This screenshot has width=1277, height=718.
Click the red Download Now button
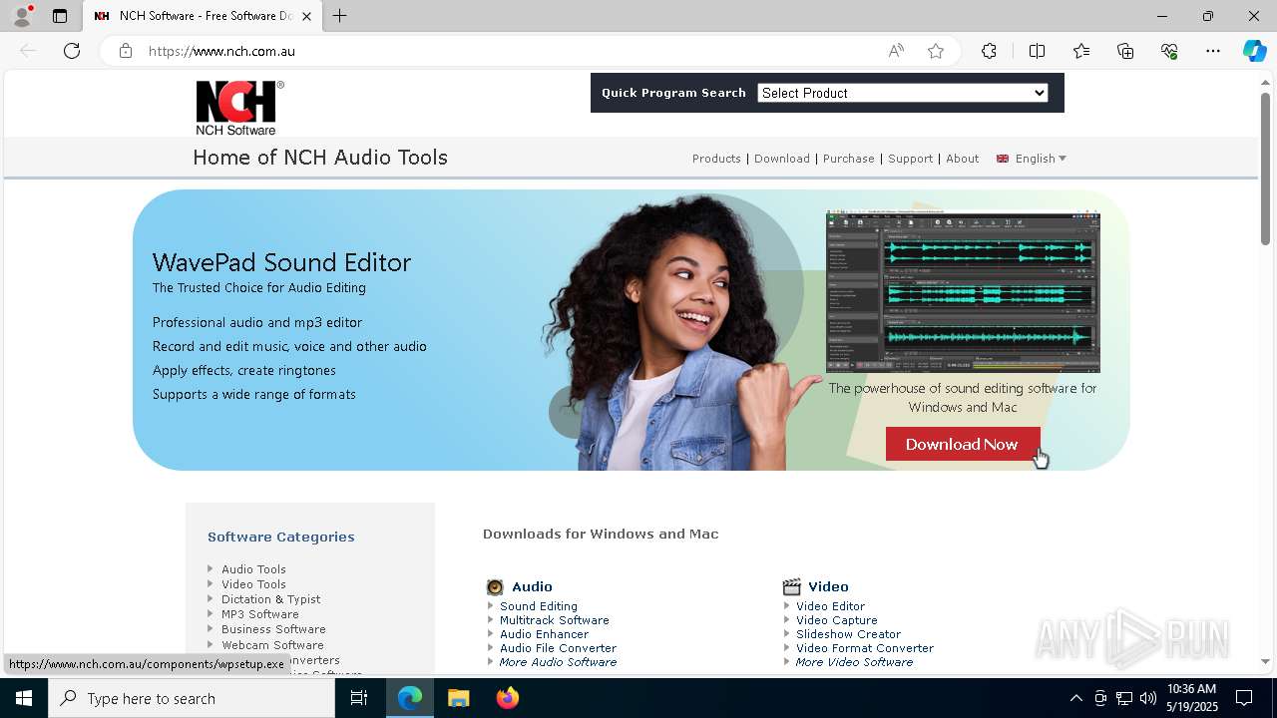(x=962, y=445)
